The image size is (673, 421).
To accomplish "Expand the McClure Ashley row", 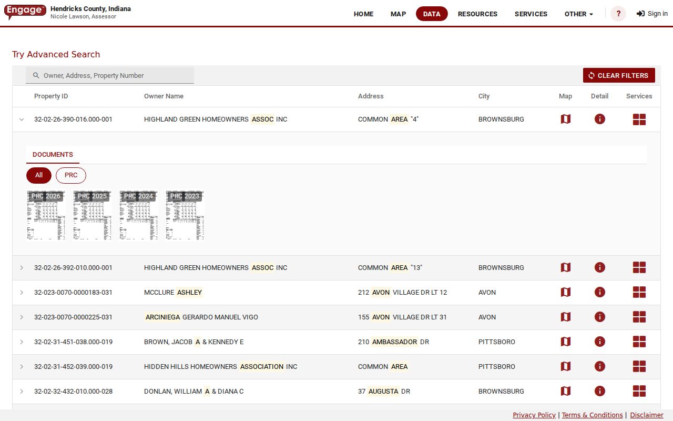I will pos(22,293).
